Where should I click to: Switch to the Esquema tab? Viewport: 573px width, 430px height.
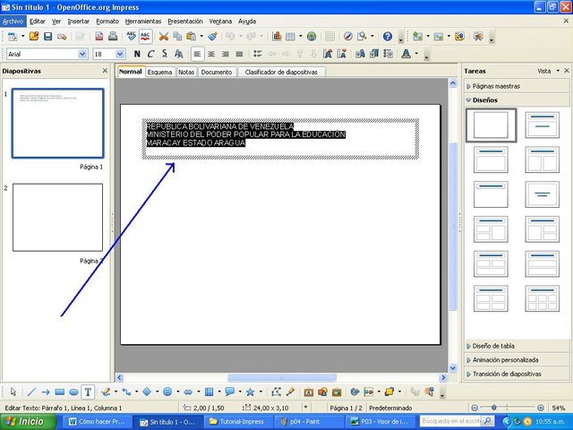point(159,72)
